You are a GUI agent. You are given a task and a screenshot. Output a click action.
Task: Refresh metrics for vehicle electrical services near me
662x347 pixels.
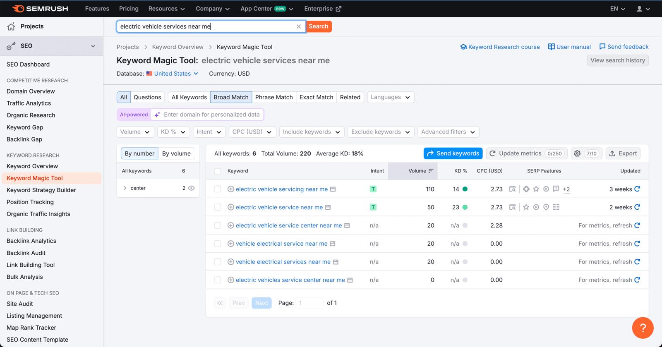click(x=637, y=262)
